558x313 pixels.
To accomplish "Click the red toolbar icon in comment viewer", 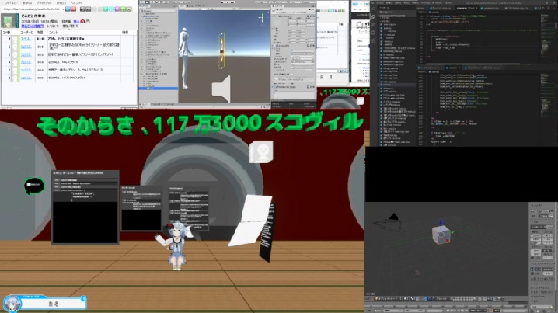I will (x=73, y=10).
